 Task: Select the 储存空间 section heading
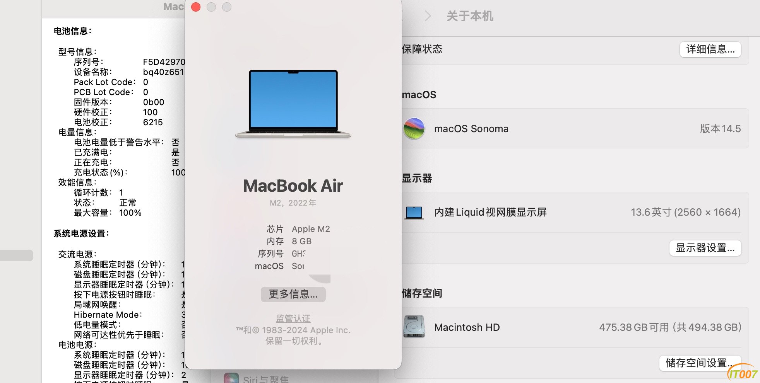(422, 293)
